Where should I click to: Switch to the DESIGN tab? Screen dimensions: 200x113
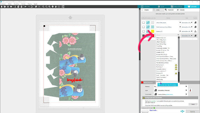coord(145,6)
